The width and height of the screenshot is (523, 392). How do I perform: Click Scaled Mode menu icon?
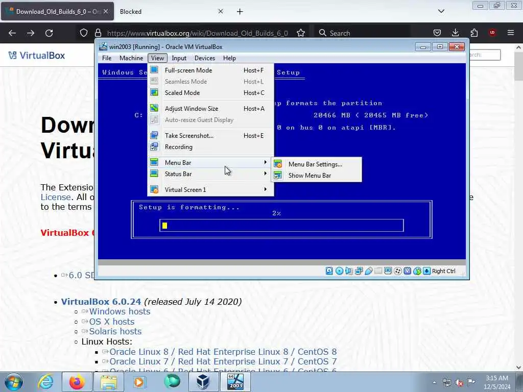click(154, 92)
